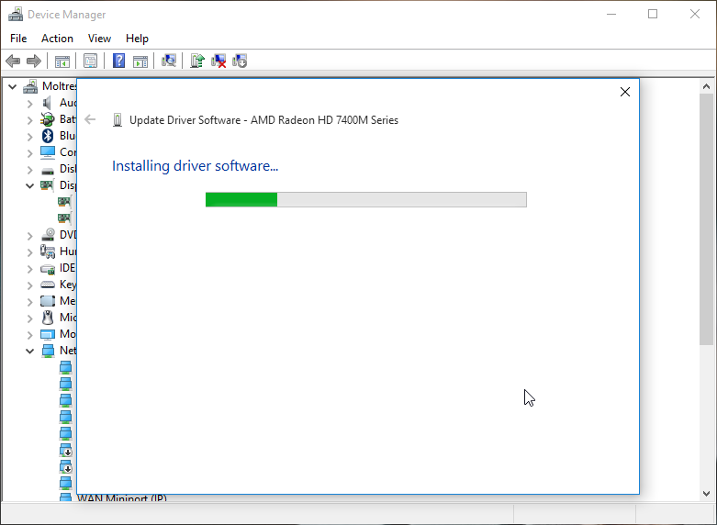Select the Human Interface Devices icon
The height and width of the screenshot is (525, 717).
pyautogui.click(x=48, y=251)
